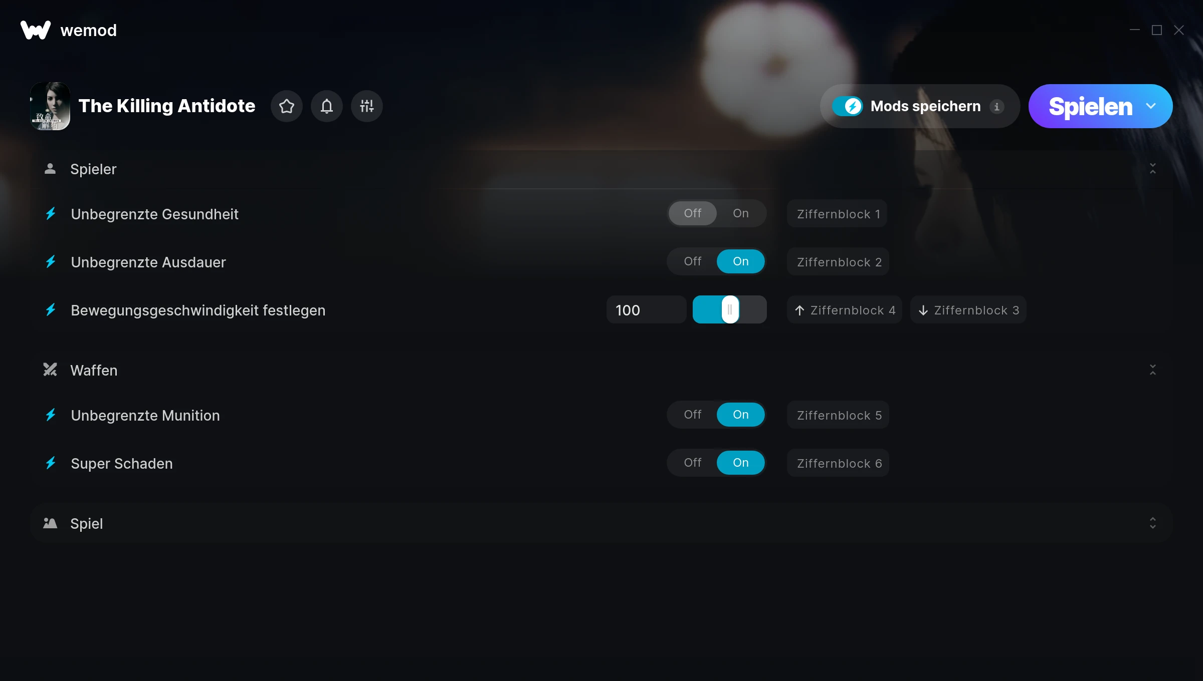
Task: Turn off Unbegrenzte Ausdauer
Action: click(x=693, y=261)
